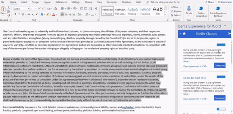Open the font size 11 dropdown
This screenshot has height=114, width=233.
pyautogui.click(x=36, y=9)
